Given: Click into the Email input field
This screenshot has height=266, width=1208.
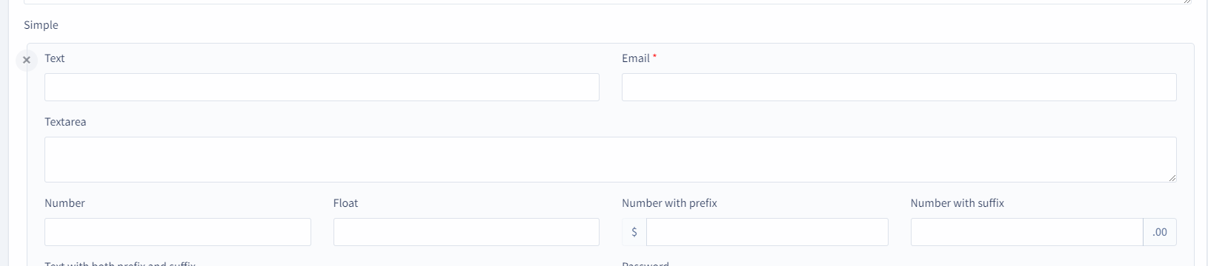Looking at the screenshot, I should coord(899,87).
